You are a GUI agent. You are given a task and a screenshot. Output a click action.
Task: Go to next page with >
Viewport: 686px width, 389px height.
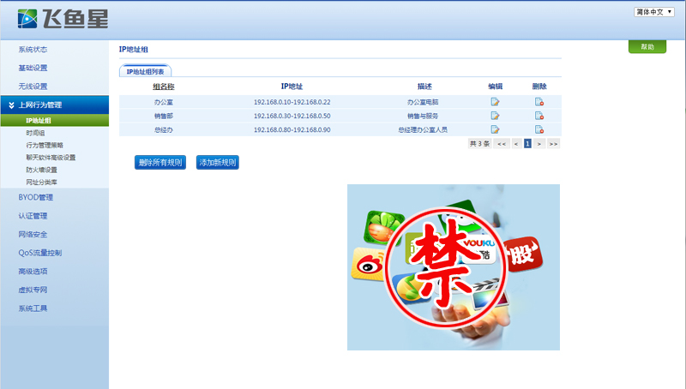pos(539,144)
